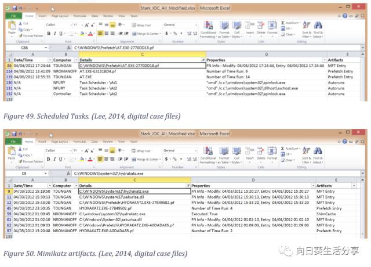
Task: Click the formula bar showing hydrakatz.exe path
Action: 216,174
